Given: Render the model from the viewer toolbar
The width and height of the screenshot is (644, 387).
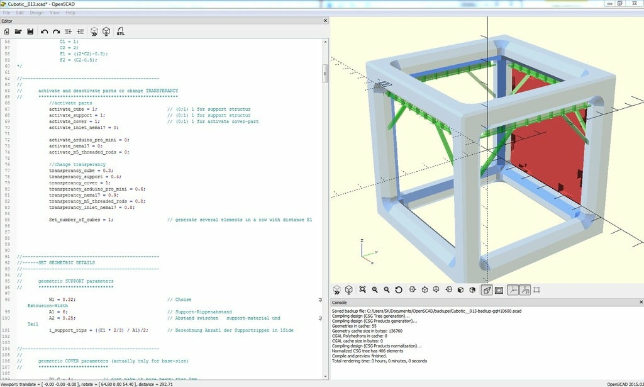Looking at the screenshot, I should (x=349, y=290).
